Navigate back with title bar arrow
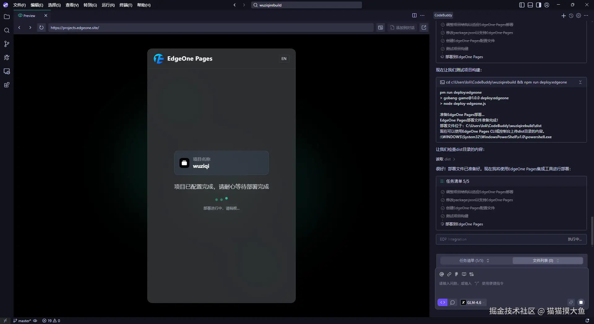This screenshot has width=594, height=324. point(235,5)
